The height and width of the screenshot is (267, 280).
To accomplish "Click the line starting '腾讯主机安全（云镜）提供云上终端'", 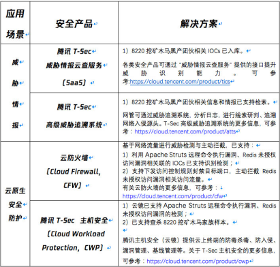I will [199, 240].
